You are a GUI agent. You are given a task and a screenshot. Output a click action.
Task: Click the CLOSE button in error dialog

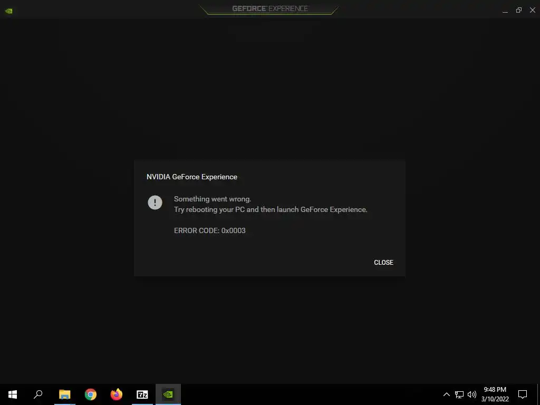[x=383, y=263]
